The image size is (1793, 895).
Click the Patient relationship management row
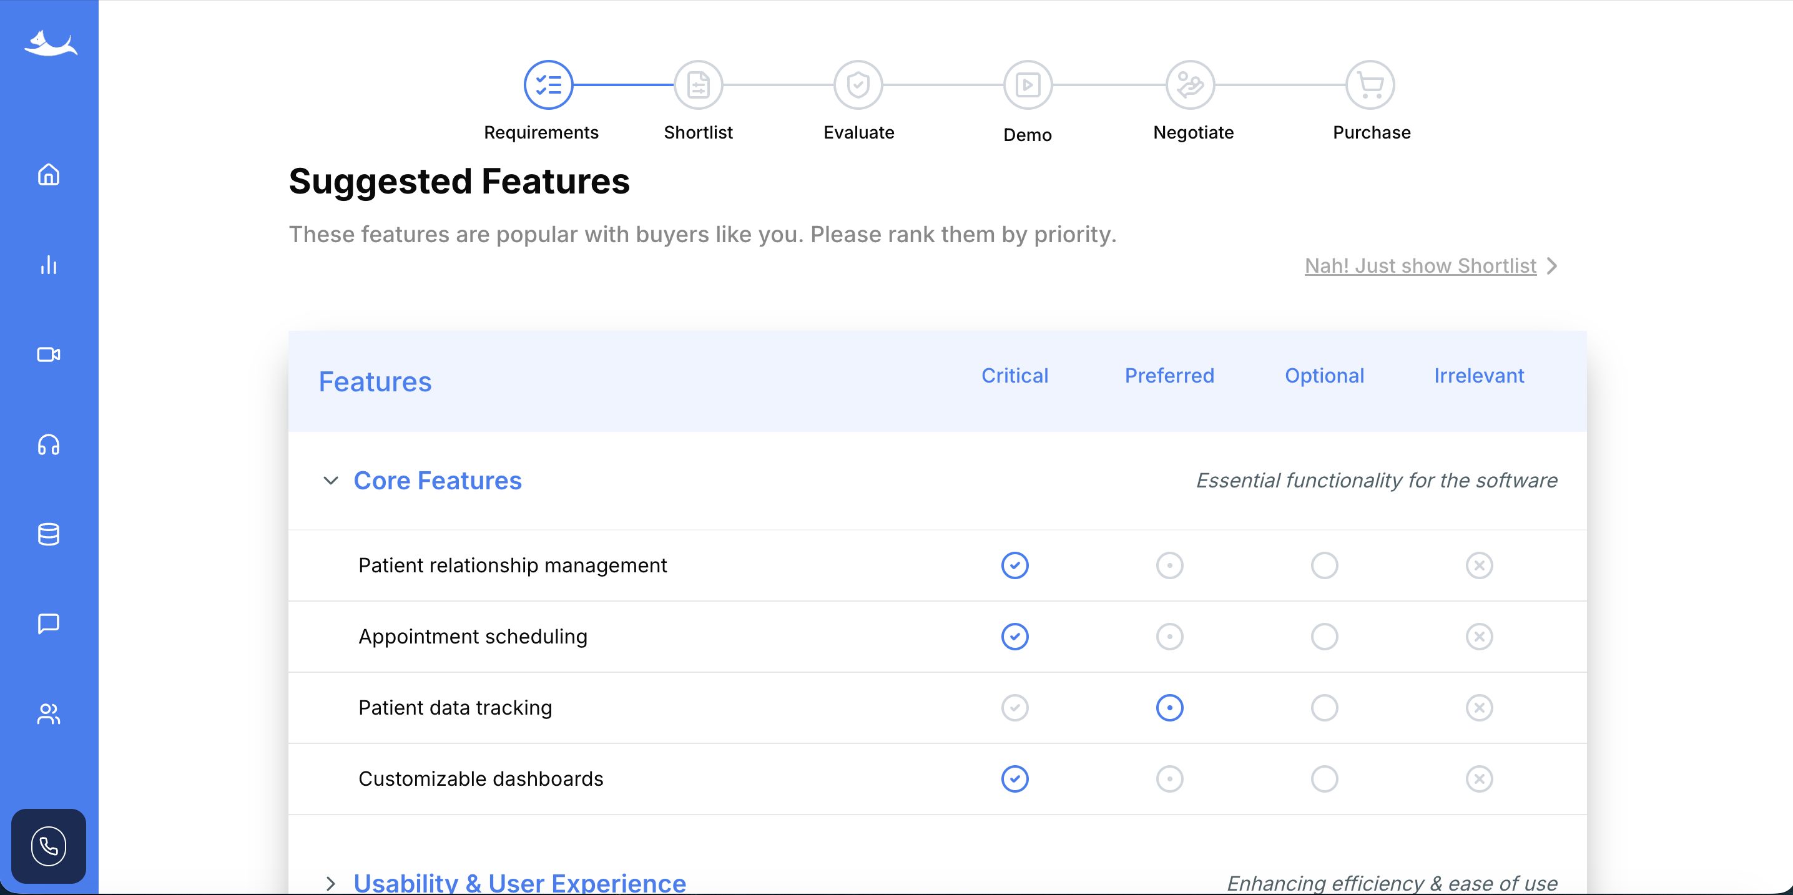click(513, 565)
